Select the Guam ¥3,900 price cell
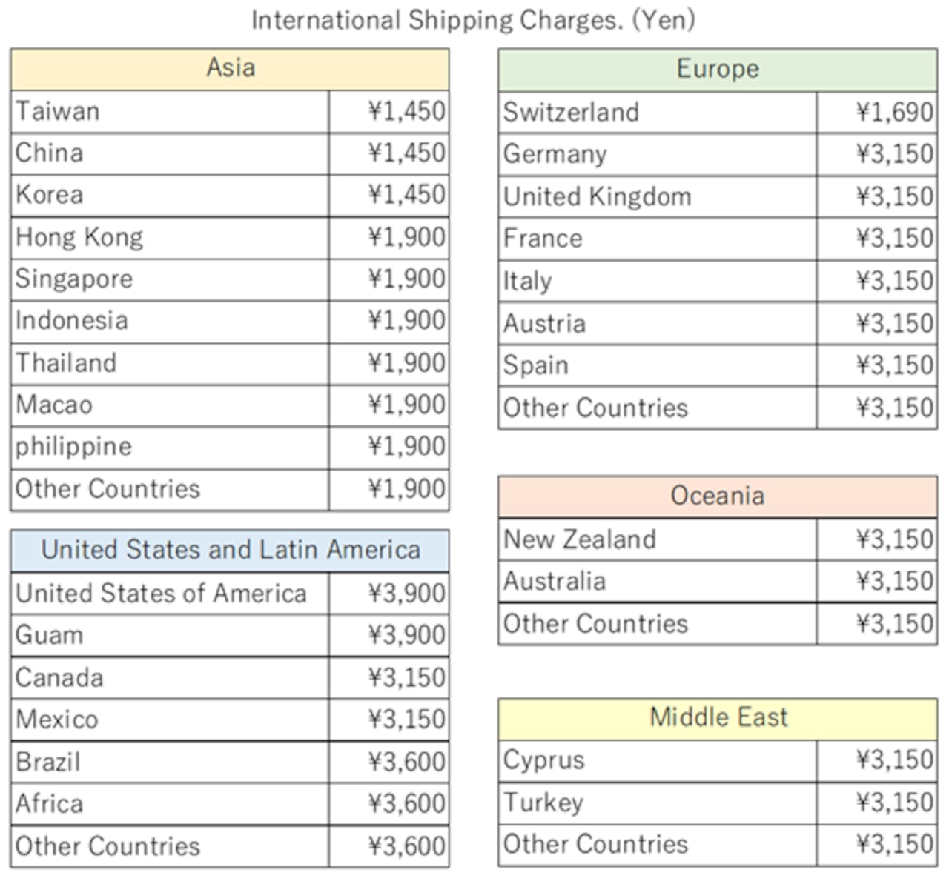The image size is (949, 887). coord(388,636)
